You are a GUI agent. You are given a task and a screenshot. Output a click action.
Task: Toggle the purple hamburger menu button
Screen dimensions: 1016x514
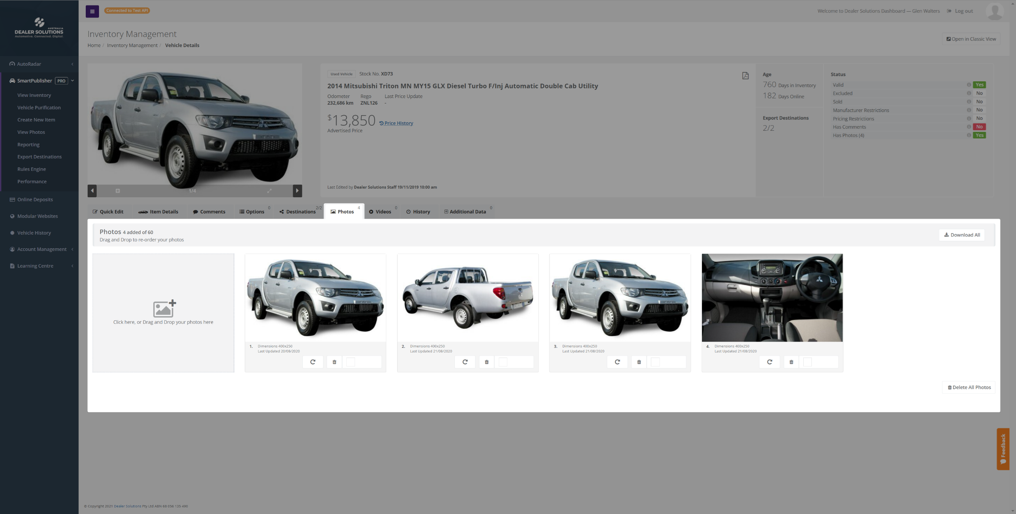click(92, 11)
